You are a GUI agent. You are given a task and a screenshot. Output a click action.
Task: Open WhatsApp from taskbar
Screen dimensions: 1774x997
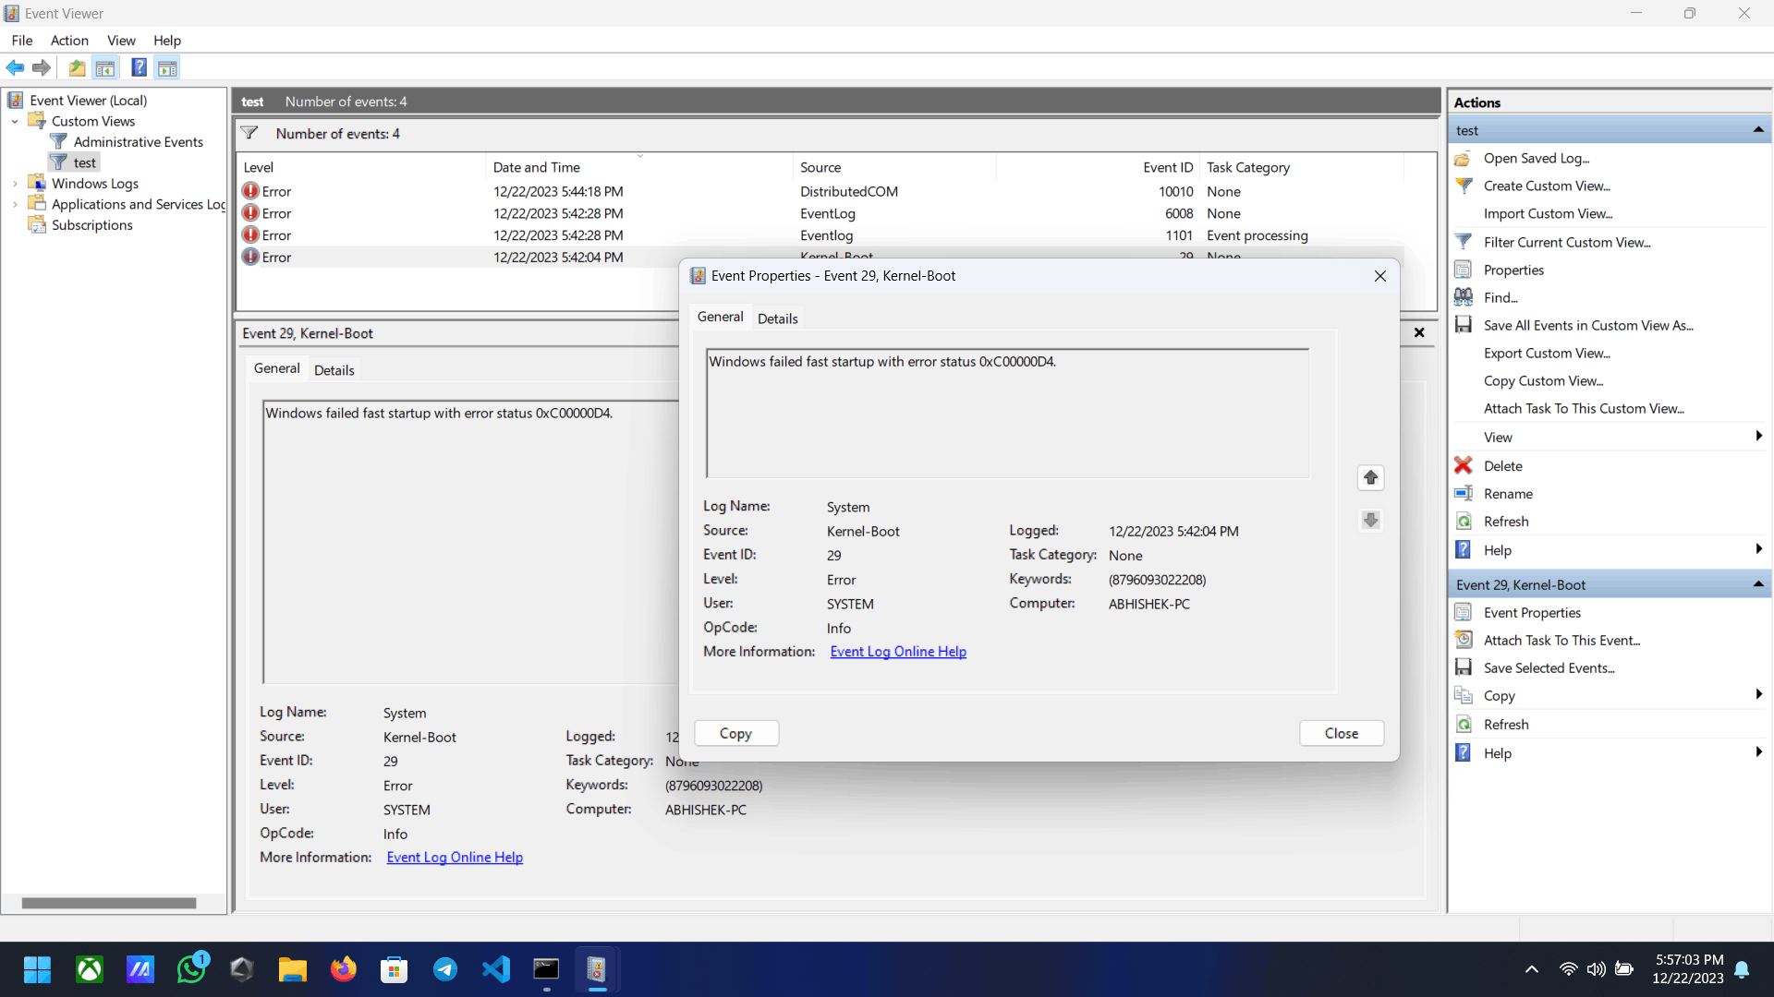point(191,969)
